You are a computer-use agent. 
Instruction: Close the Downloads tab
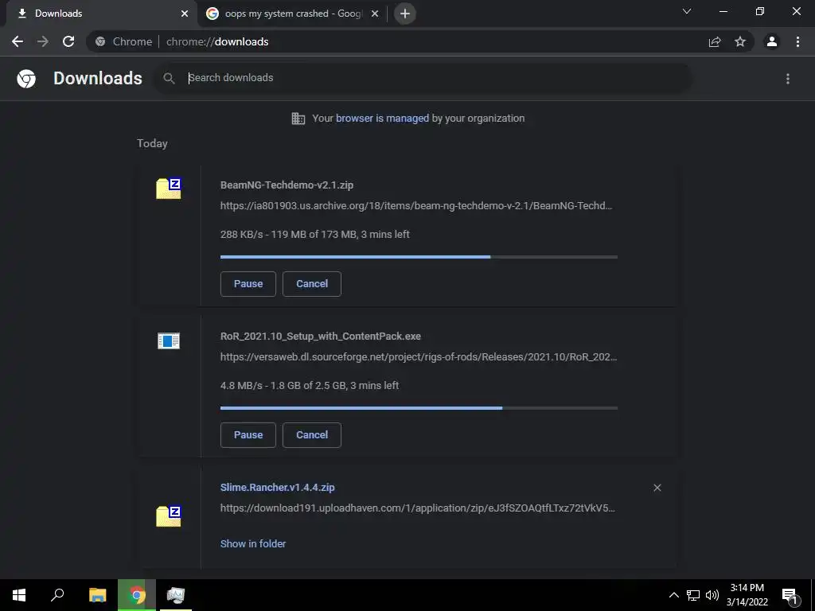tap(185, 14)
